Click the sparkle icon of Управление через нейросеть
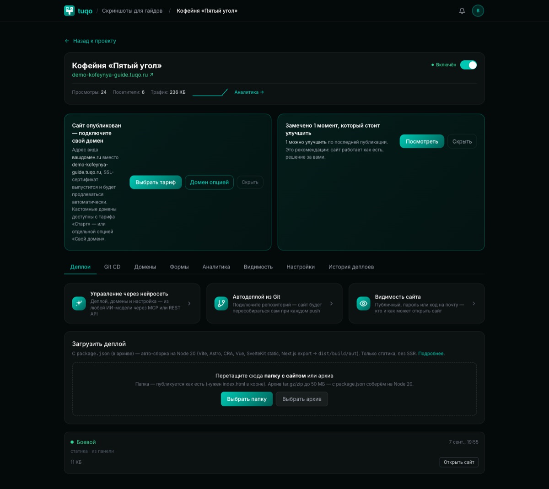The image size is (549, 489). [x=79, y=303]
